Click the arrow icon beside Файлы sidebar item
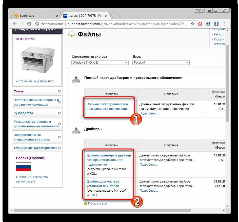Screen dimensions: 239x222 click(x=59, y=91)
